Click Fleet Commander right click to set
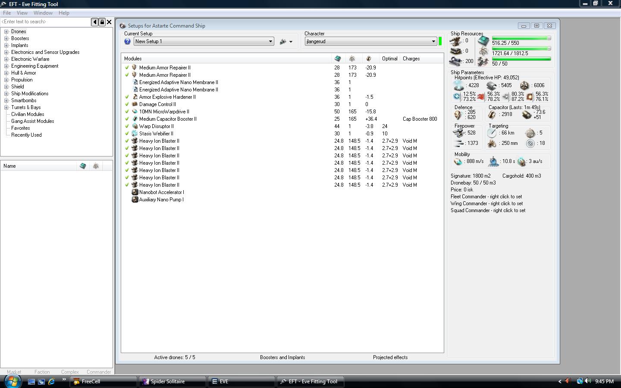Image resolution: width=621 pixels, height=388 pixels. tap(486, 197)
